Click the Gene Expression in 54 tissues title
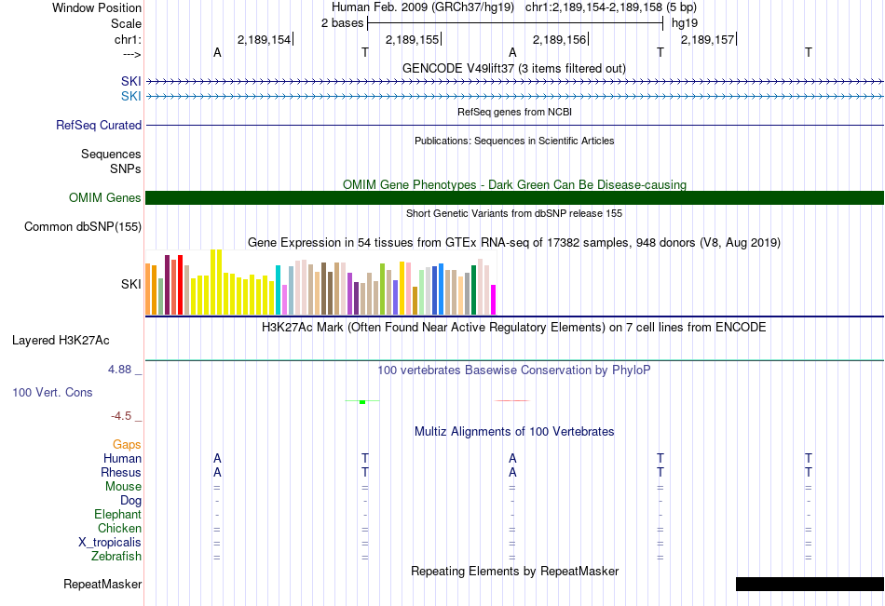This screenshot has width=885, height=606. pyautogui.click(x=514, y=243)
